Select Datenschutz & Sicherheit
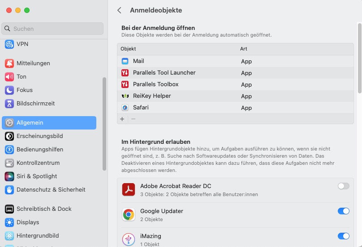 click(x=51, y=189)
